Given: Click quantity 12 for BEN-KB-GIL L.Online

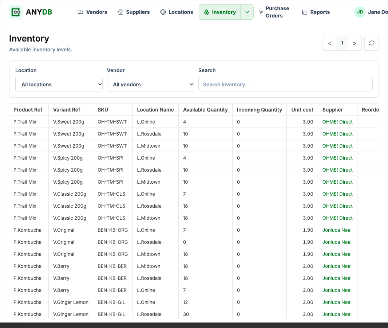Looking at the screenshot, I should coord(185,302).
